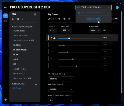Click slot 4 DPI slider handle
Viewport: 124px width, 106px height.
click(73, 59)
